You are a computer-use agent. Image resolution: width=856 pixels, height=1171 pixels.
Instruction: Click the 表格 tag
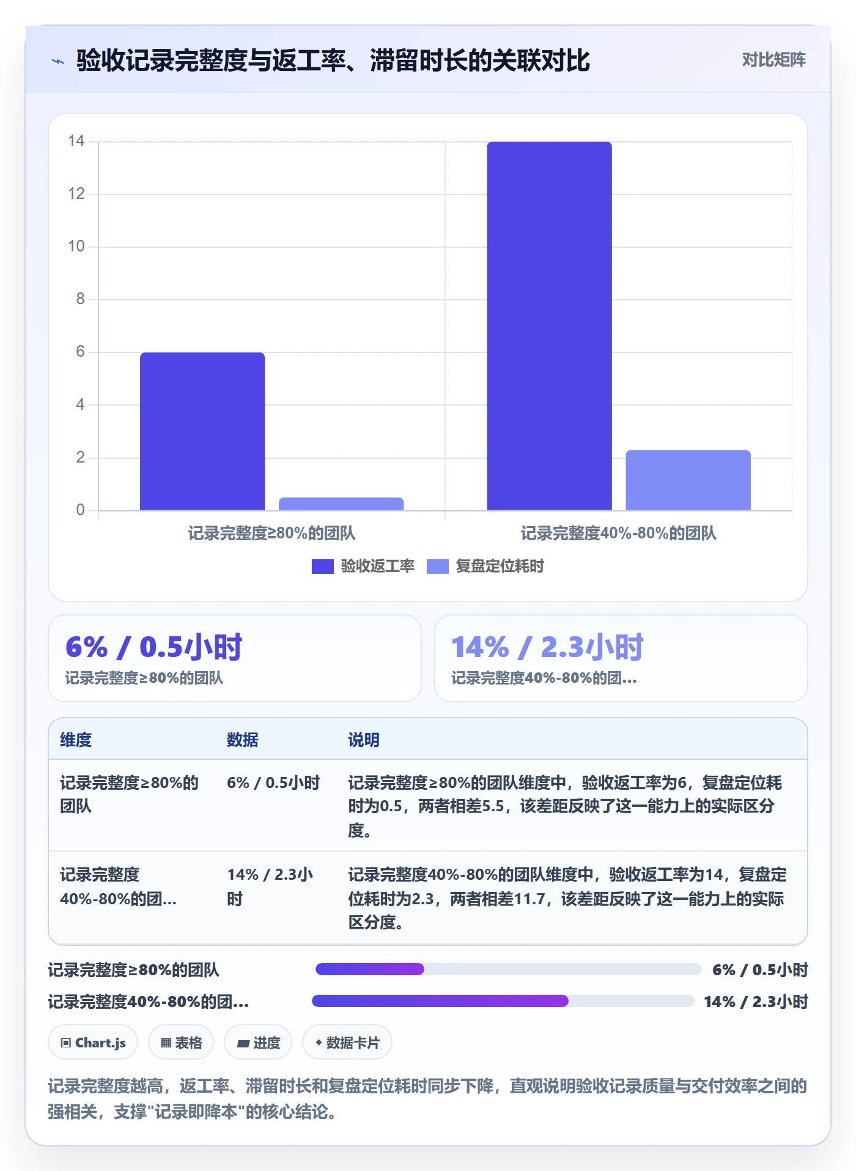click(181, 1043)
